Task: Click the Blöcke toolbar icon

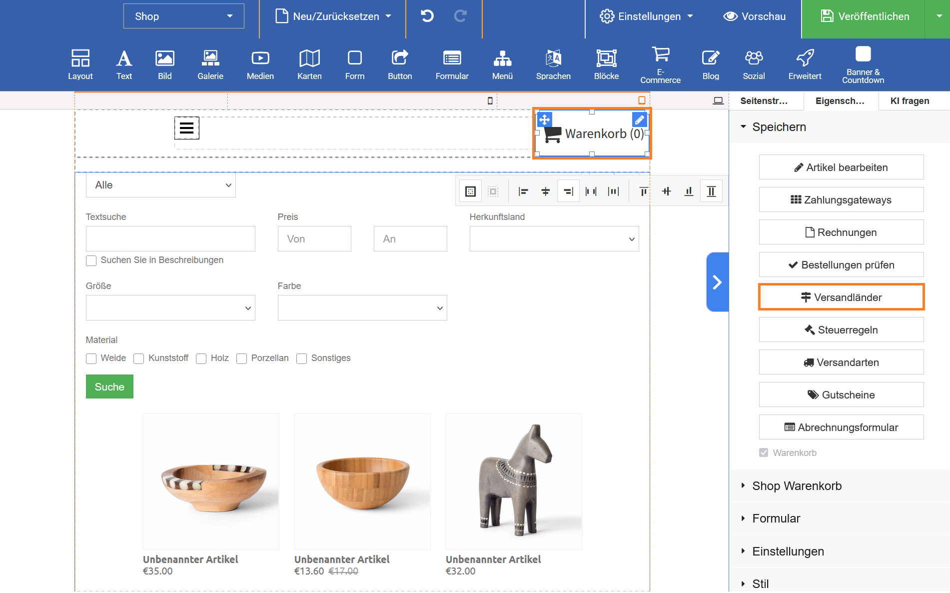Action: click(606, 65)
